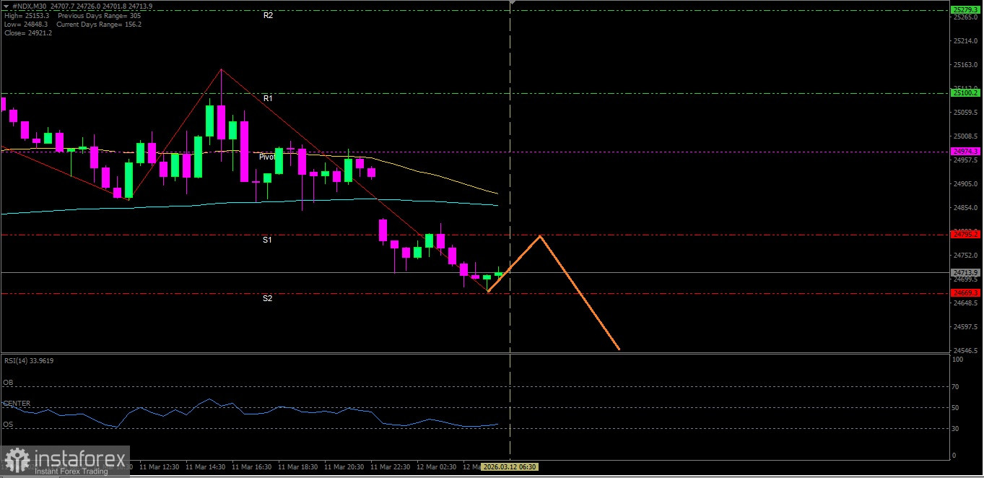Viewport: 984px width, 478px height.
Task: Click the 24854.0 price scale value
Action: tap(965, 207)
